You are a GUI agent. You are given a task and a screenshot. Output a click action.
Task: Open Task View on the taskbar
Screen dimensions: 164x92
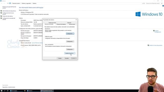coord(8,91)
